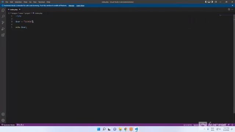Screen dimensions: 235x132
Task: Toggle the primary side bar layout icon
Action: tap(206, 2)
